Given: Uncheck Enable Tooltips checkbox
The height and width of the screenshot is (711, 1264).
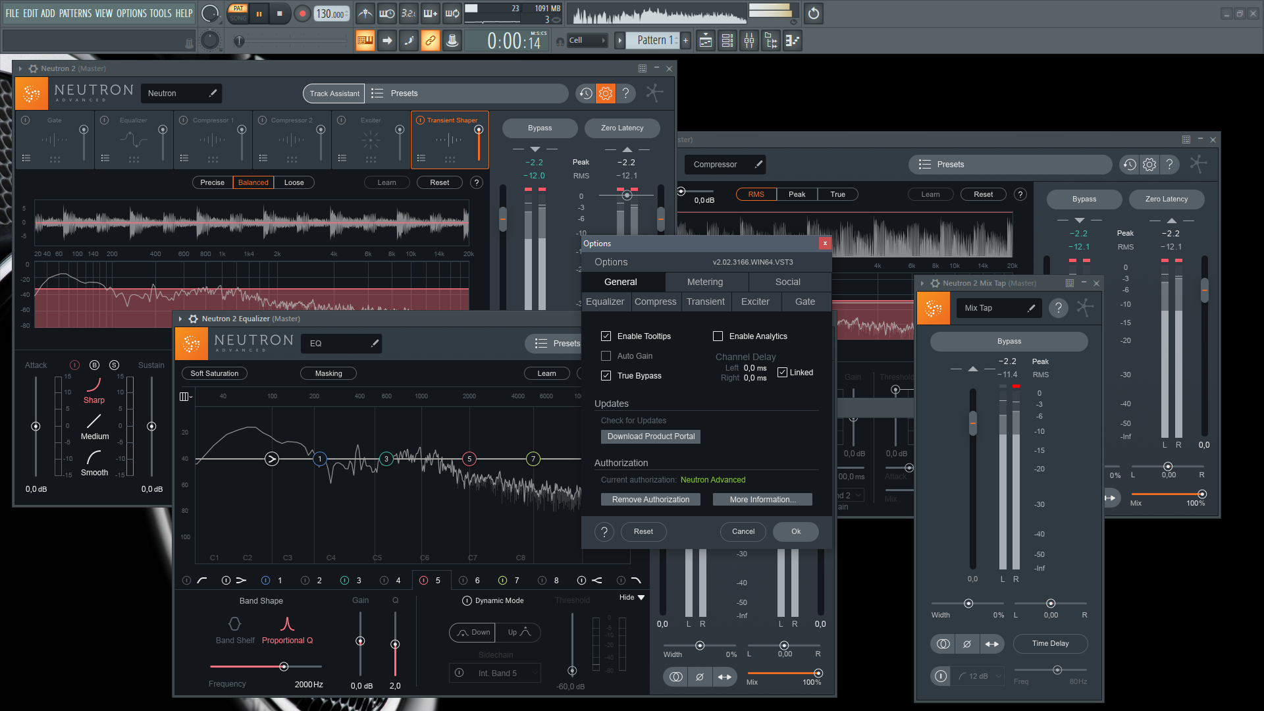Looking at the screenshot, I should (606, 336).
